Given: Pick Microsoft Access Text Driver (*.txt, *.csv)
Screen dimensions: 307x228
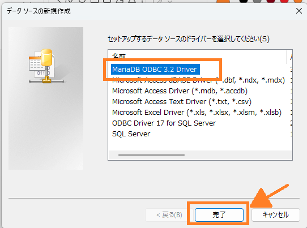Looking at the screenshot, I should 181,101.
